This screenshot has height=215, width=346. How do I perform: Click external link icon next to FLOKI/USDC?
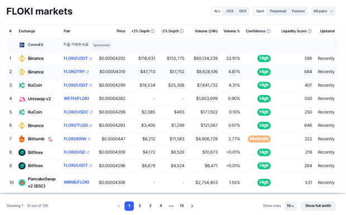tap(91, 112)
